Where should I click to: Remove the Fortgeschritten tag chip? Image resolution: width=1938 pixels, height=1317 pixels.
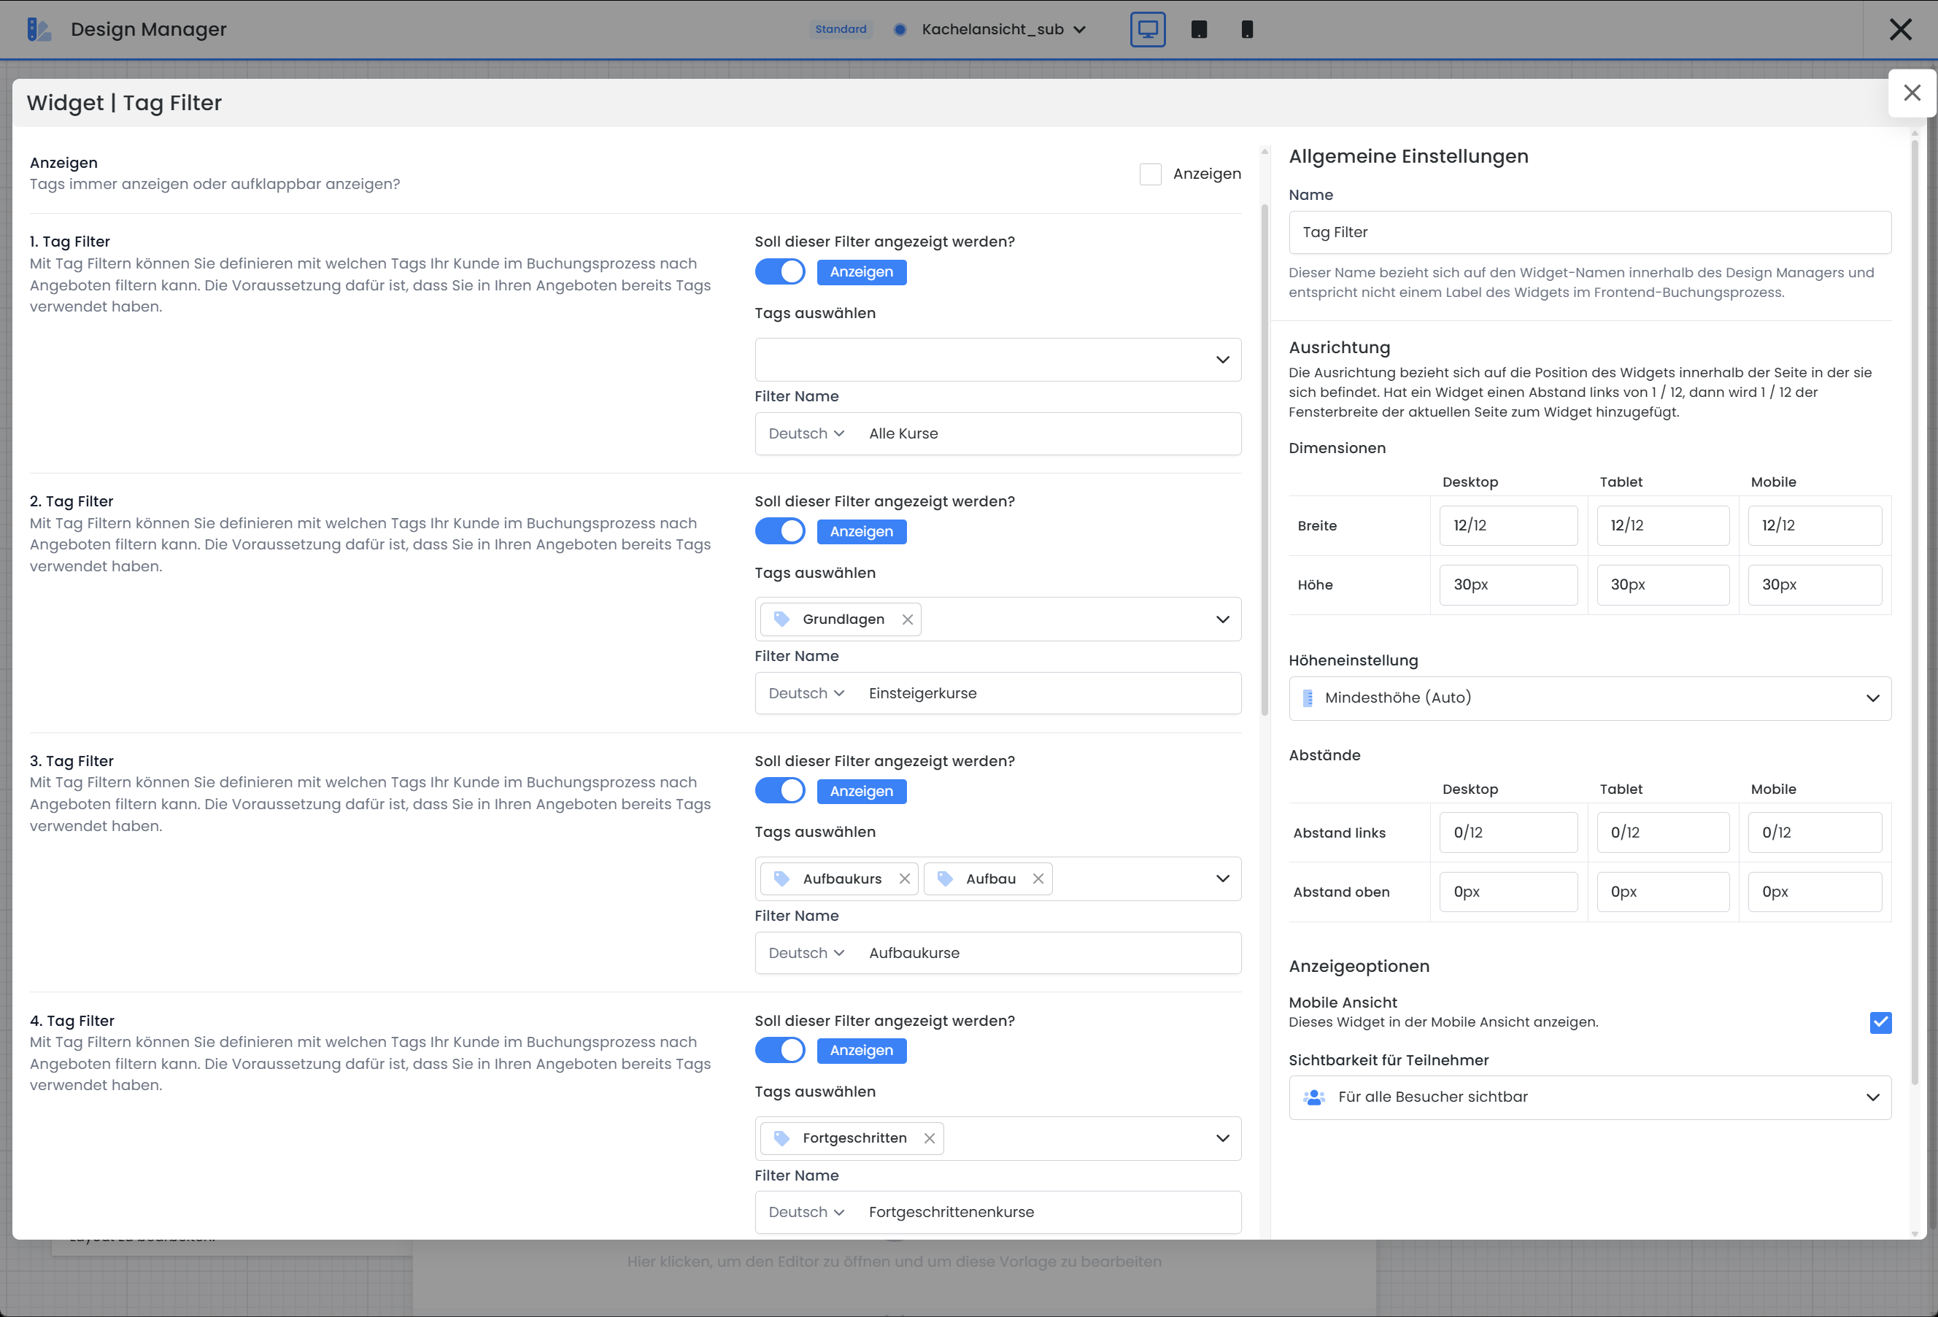[929, 1138]
